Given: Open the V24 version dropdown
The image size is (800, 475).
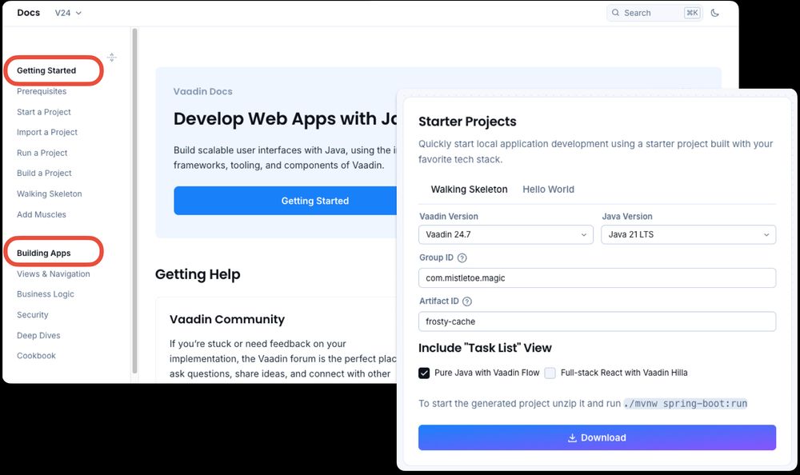Looking at the screenshot, I should click(x=68, y=14).
